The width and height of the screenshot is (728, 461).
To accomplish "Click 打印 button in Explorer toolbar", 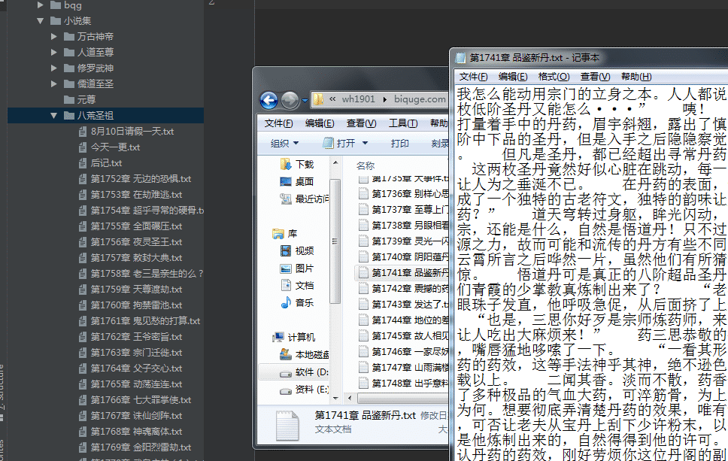I will (x=400, y=144).
